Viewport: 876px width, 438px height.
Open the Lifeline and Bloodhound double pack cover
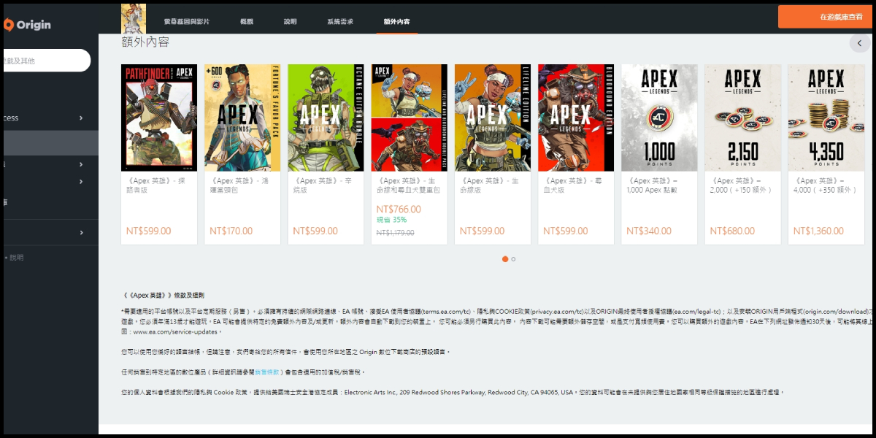coord(409,118)
